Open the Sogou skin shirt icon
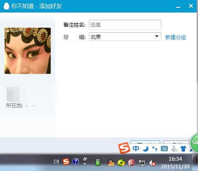Viewport: 198px width, 171px height. tap(183, 149)
